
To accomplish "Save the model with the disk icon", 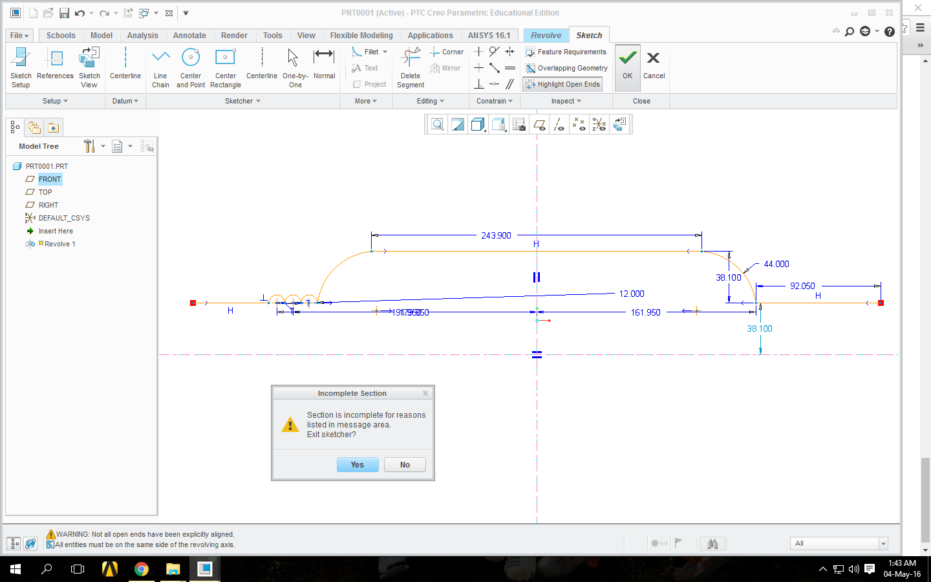I will (x=64, y=13).
